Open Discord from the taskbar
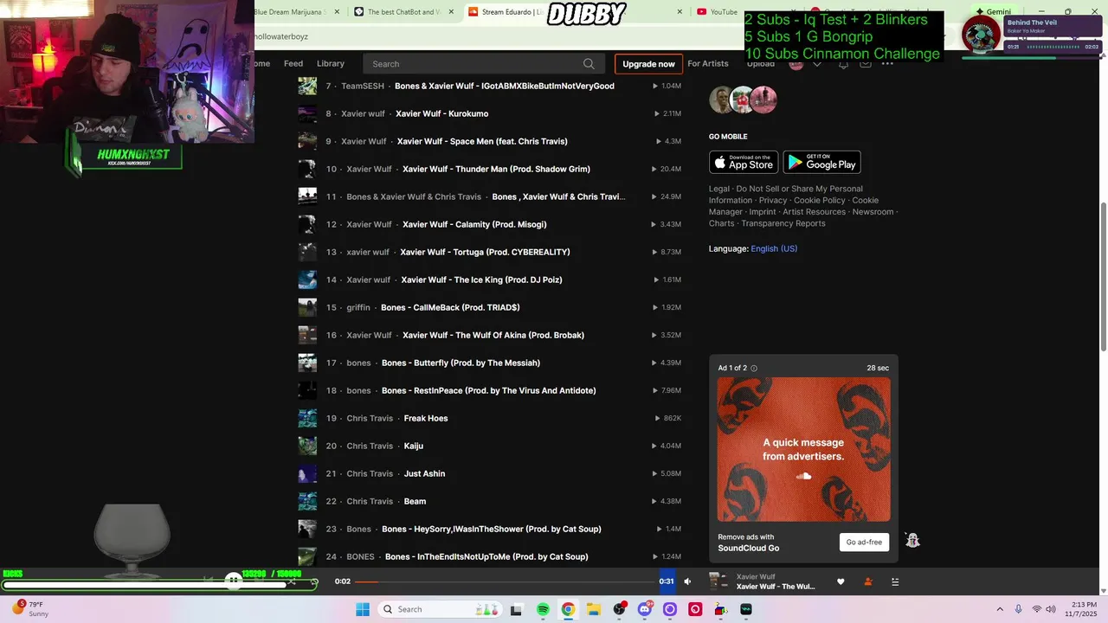Screen dimensions: 1108x623 click(x=644, y=609)
